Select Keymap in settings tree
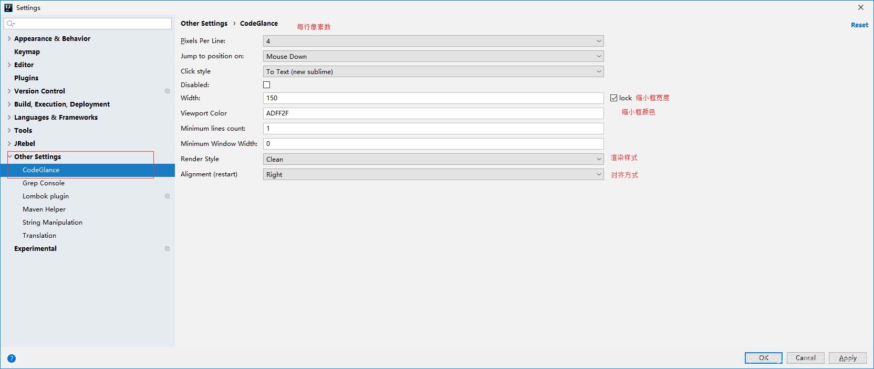 tap(27, 52)
